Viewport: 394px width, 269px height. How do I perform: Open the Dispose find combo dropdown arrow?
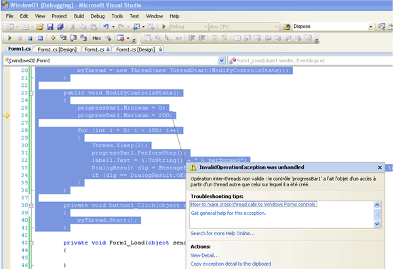coord(370,26)
